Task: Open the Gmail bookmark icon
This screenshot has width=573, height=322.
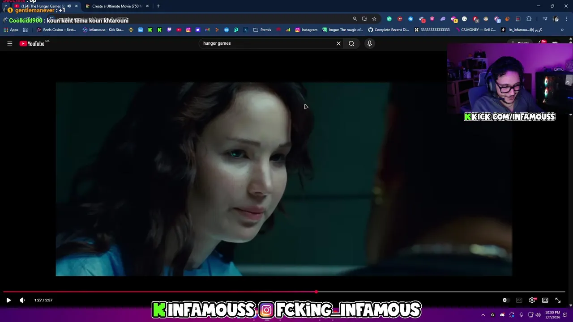Action: pyautogui.click(x=207, y=30)
